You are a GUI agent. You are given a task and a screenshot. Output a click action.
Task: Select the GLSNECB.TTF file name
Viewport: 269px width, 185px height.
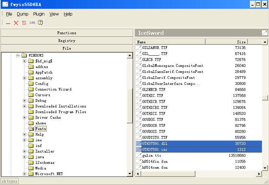click(x=154, y=90)
